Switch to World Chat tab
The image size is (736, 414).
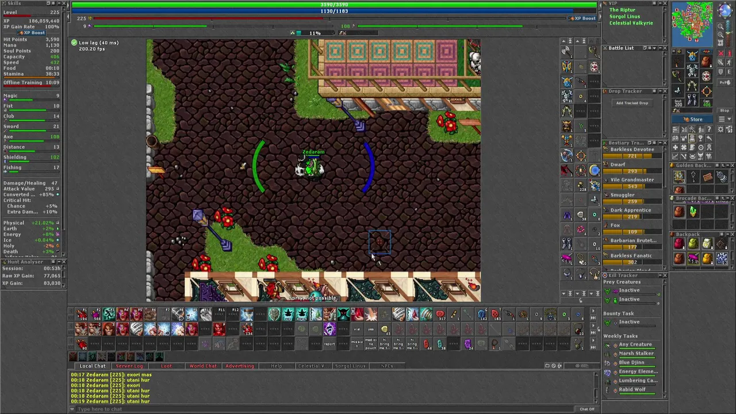[203, 366]
